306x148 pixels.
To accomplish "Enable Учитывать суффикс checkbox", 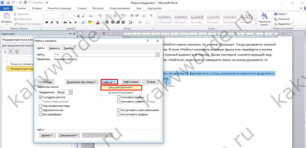I will coord(119,102).
